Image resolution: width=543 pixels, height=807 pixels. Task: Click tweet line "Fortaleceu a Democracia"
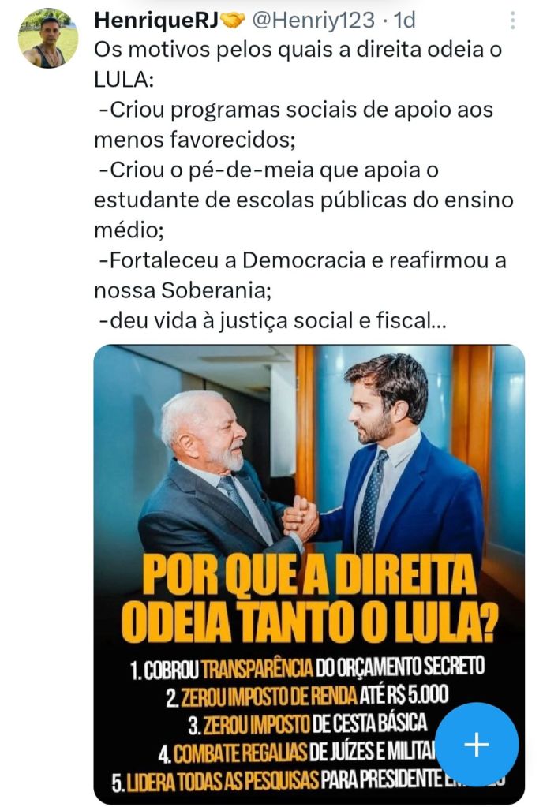[x=302, y=260]
